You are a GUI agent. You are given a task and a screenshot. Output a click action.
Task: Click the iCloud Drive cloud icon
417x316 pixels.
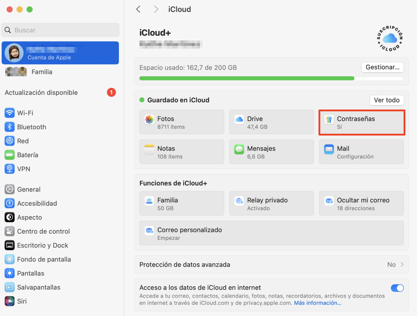click(239, 120)
